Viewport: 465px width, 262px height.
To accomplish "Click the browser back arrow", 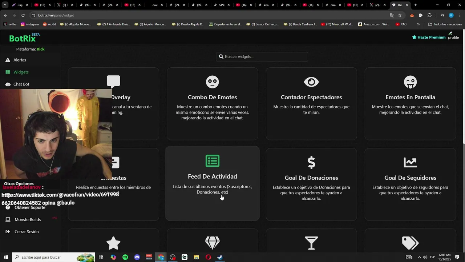I will pos(5,15).
